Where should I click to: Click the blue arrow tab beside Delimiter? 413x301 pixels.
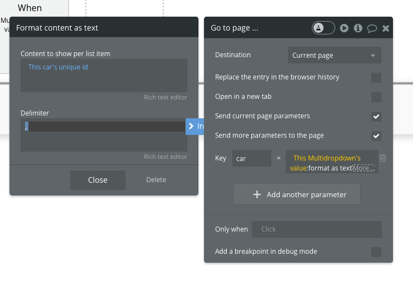pyautogui.click(x=195, y=126)
